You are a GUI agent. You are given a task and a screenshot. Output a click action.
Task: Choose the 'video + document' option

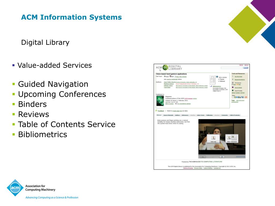point(232,138)
